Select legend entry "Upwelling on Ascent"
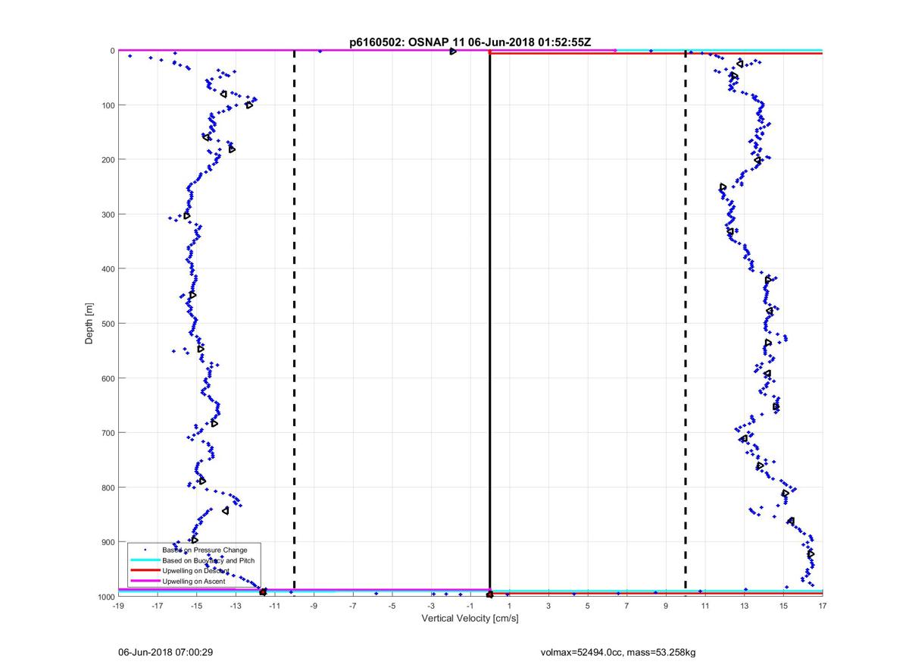Image resolution: width=909 pixels, height=671 pixels. tap(194, 581)
